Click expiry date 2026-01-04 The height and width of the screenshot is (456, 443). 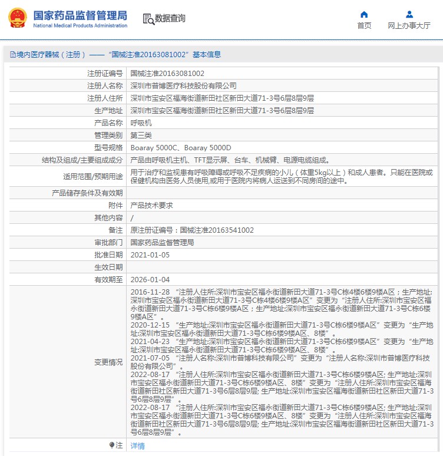(150, 279)
